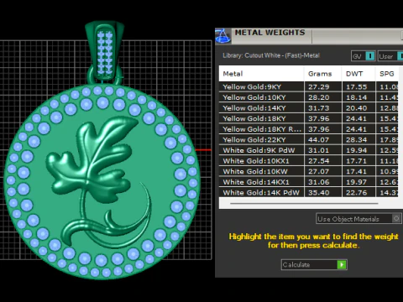Image resolution: width=403 pixels, height=302 pixels.
Task: Click the 31.01 grams value
Action: click(319, 150)
